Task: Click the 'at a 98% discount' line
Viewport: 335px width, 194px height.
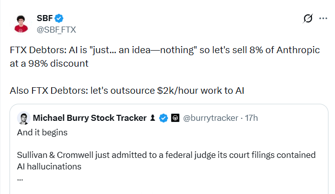Action: tap(49, 64)
